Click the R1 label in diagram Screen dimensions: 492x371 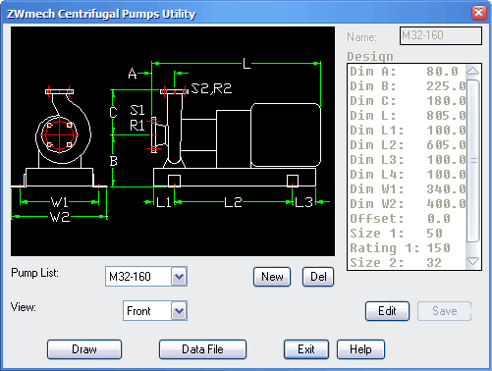tap(137, 126)
